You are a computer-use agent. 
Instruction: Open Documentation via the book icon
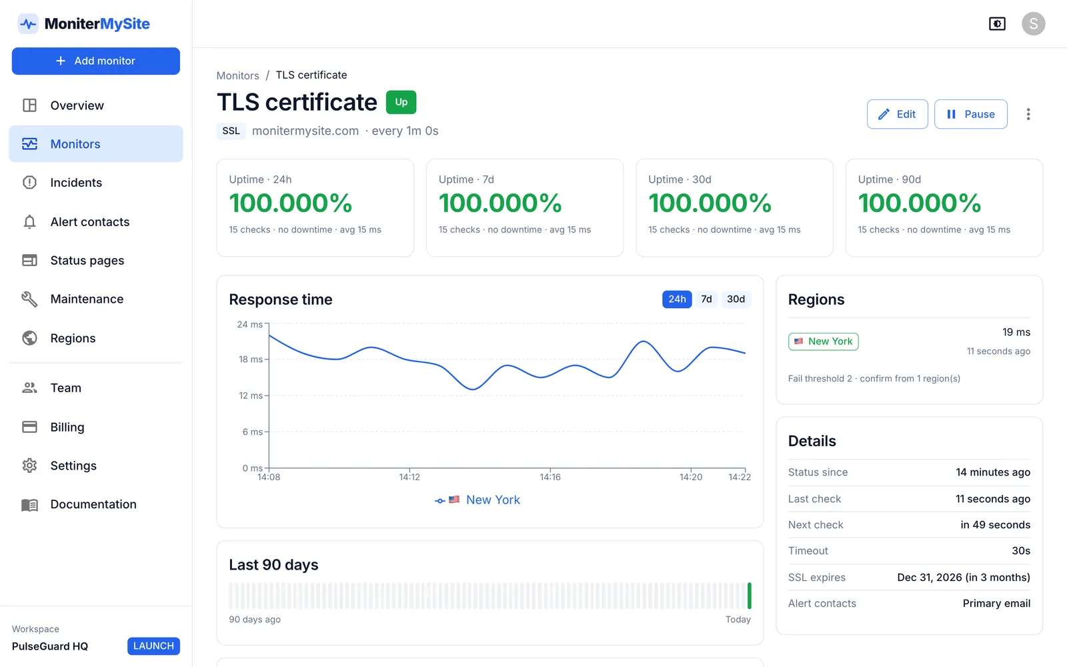pyautogui.click(x=29, y=504)
